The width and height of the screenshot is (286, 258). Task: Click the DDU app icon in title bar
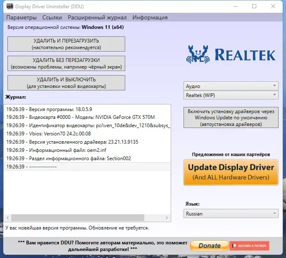[x=10, y=6]
